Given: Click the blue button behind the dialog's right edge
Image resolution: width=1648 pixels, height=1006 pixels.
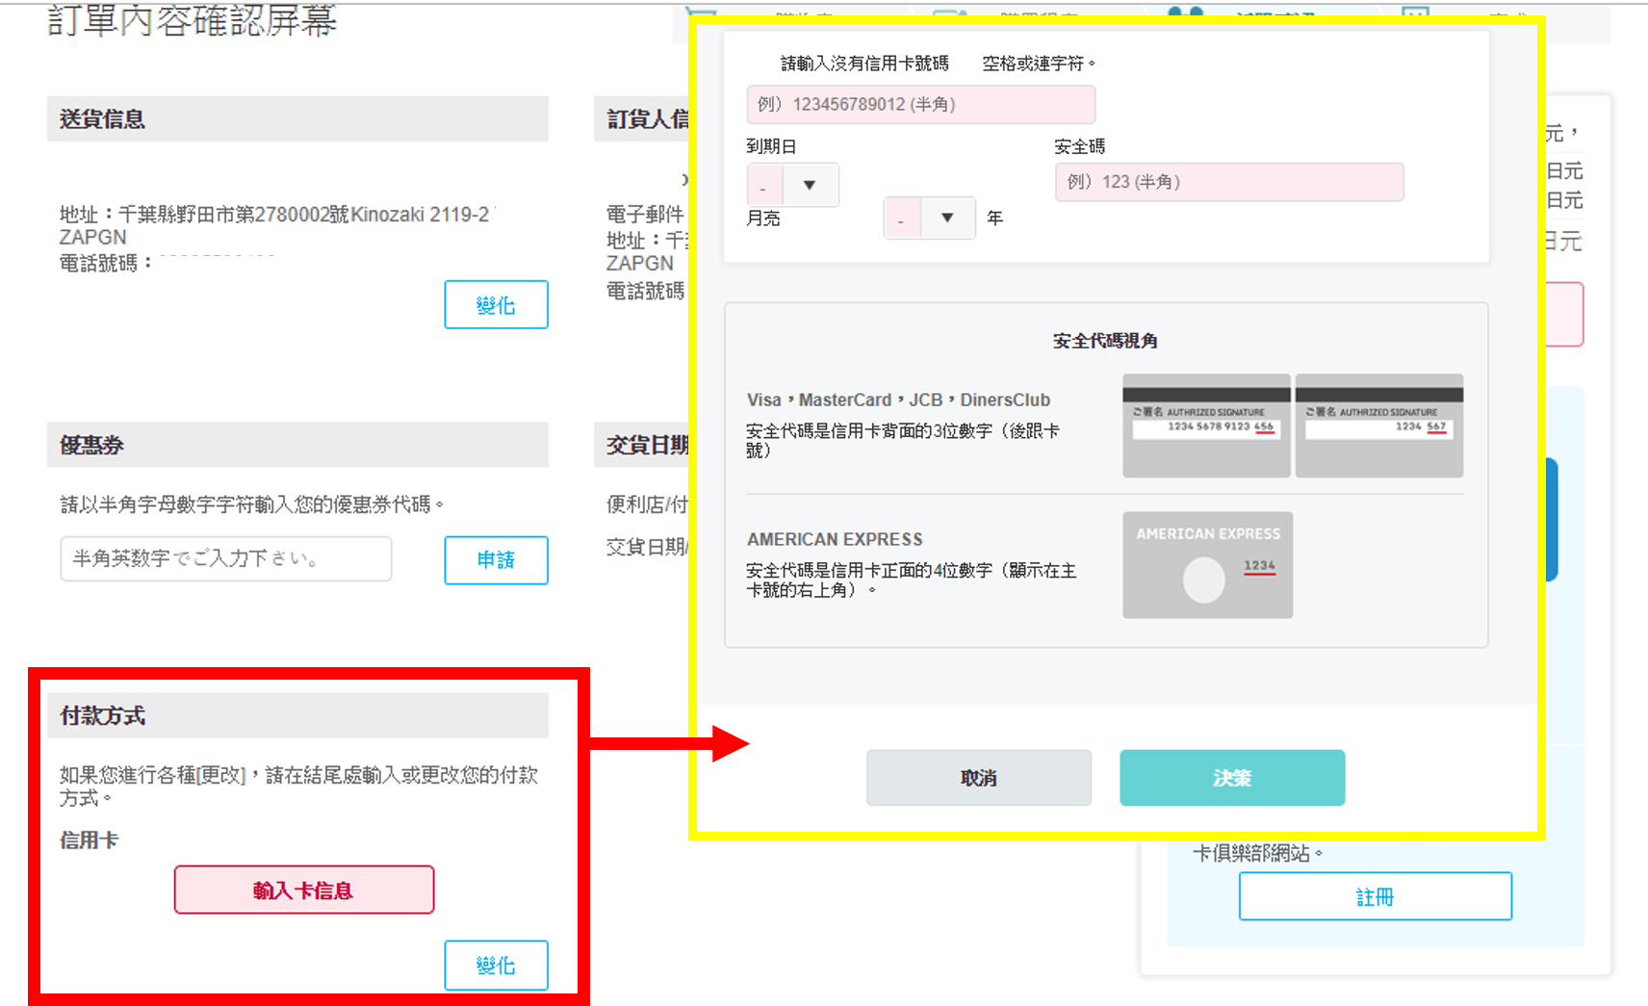Looking at the screenshot, I should click(x=1551, y=520).
